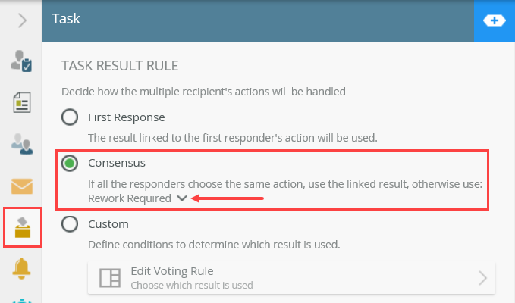The height and width of the screenshot is (303, 515).
Task: Click the Edit Voting Rule layout icon
Action: 111,278
